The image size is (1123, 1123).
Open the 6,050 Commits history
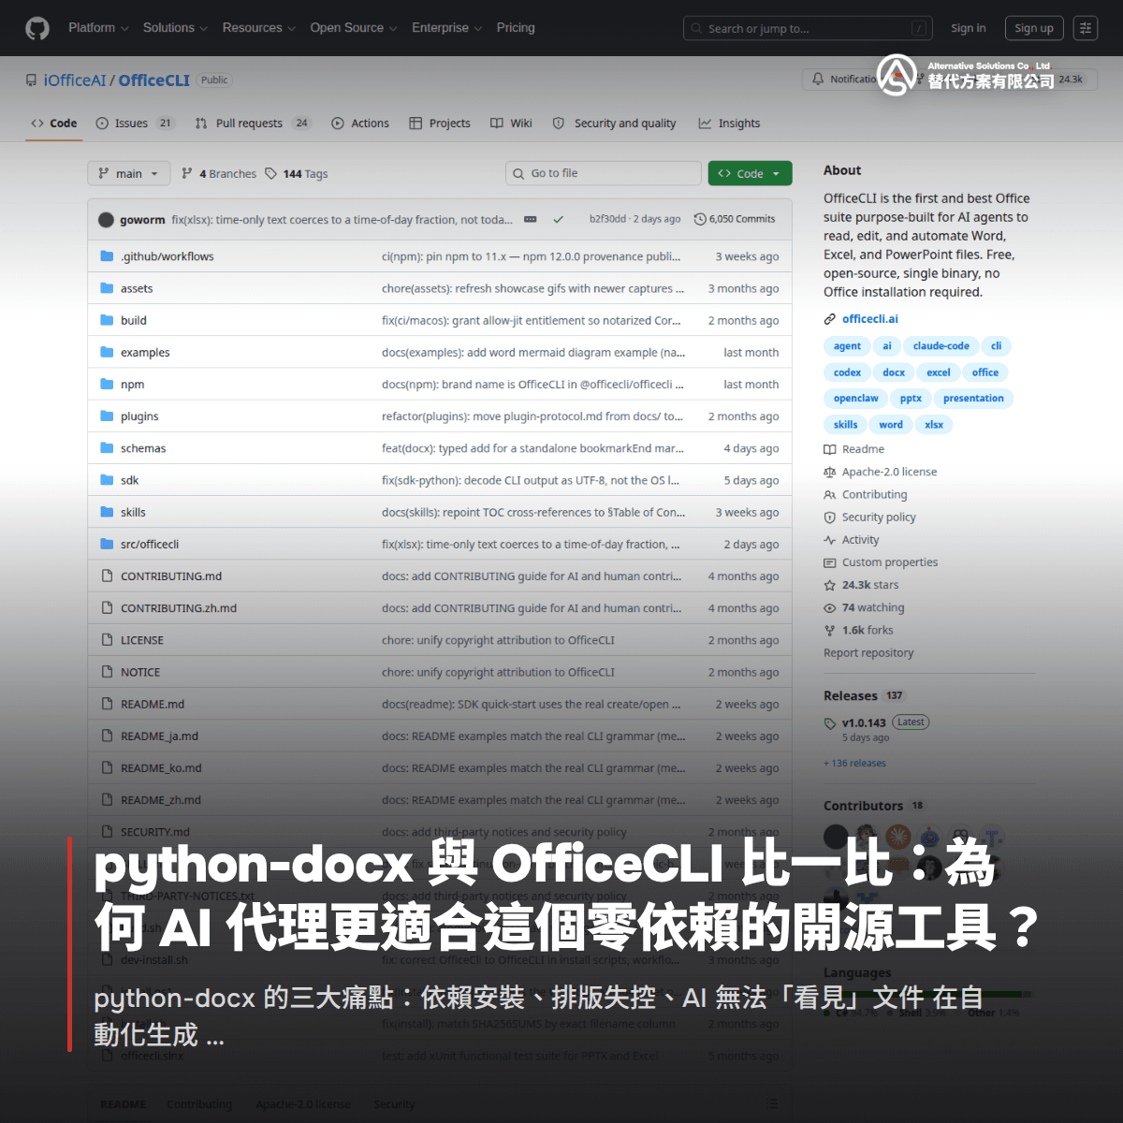click(735, 219)
